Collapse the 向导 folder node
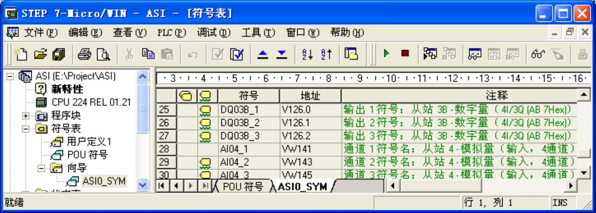Screen dimensions: 596x213 click(x=40, y=168)
